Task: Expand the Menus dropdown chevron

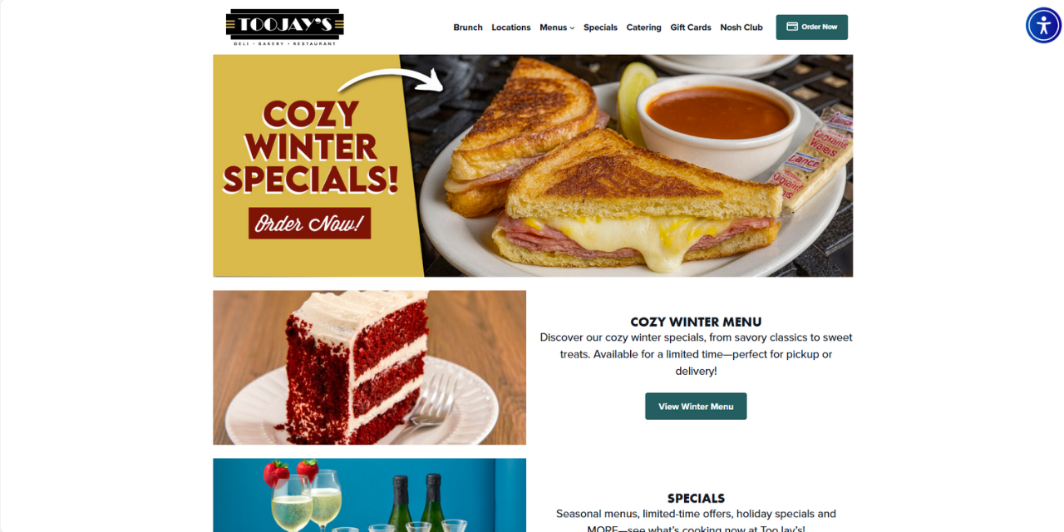Action: click(572, 28)
